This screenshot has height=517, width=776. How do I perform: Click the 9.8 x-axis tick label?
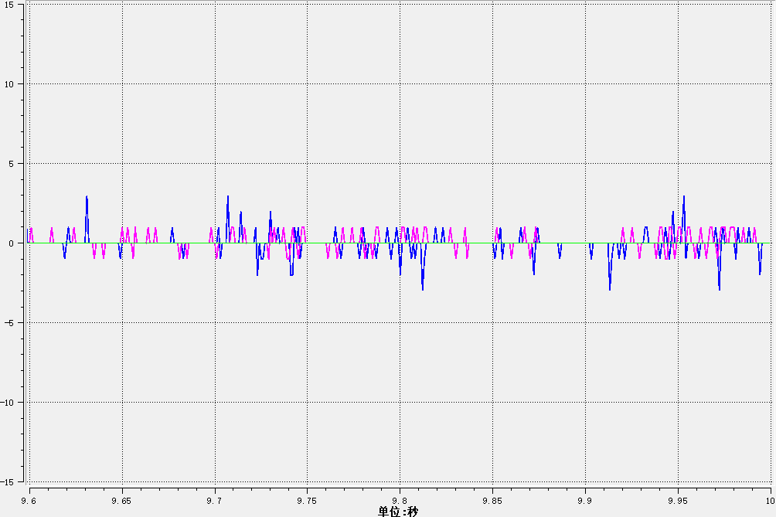[400, 501]
